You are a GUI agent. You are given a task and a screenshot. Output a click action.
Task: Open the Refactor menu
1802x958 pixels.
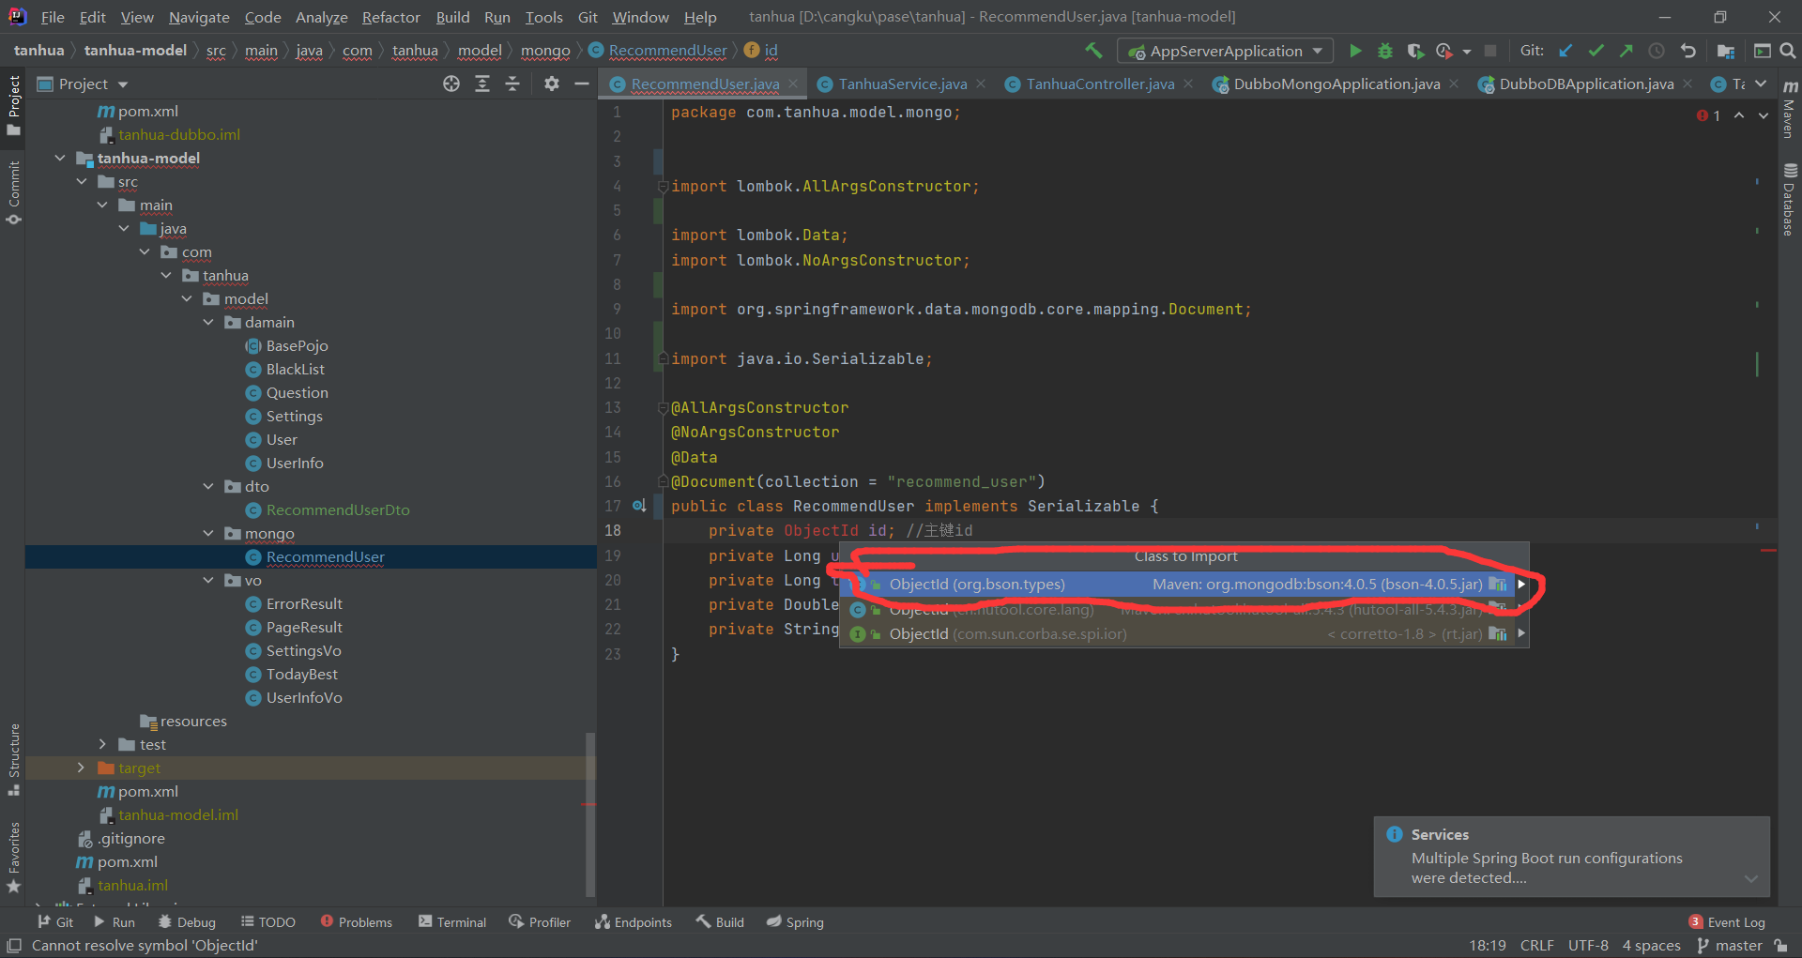[390, 17]
